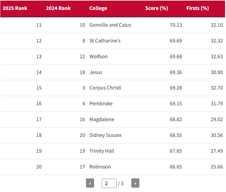Sort by Score (%) column header
Image resolution: width=226 pixels, height=192 pixels.
tap(156, 8)
